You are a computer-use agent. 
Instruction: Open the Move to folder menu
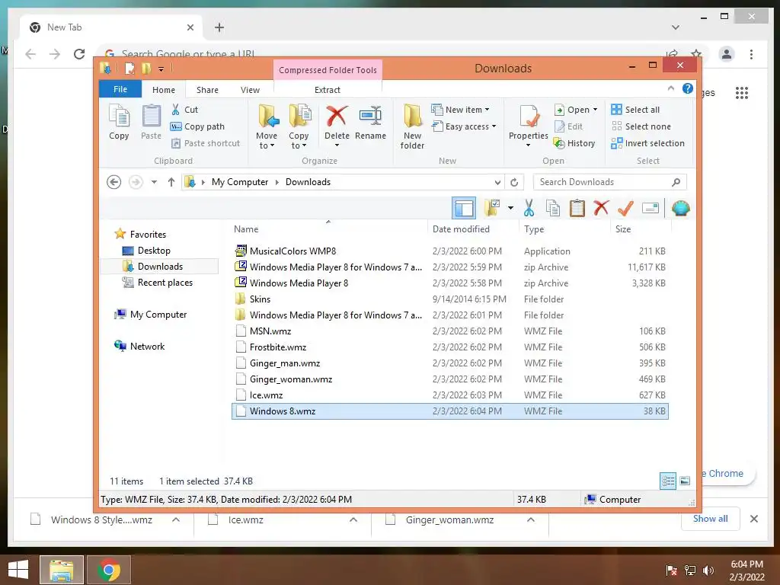[267, 127]
